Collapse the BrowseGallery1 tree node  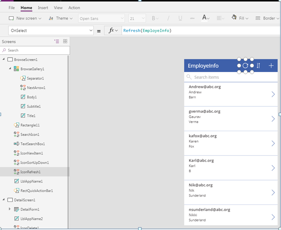(10, 68)
